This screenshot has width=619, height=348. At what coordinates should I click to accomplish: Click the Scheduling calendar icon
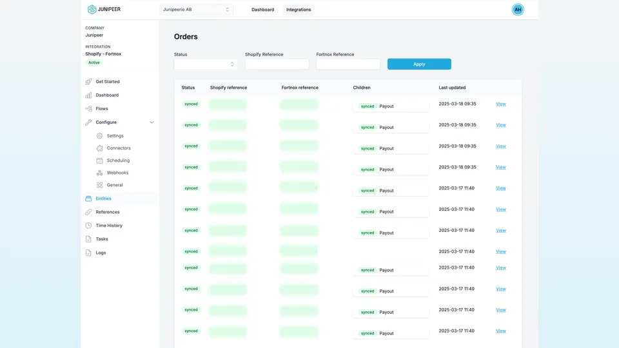click(99, 160)
